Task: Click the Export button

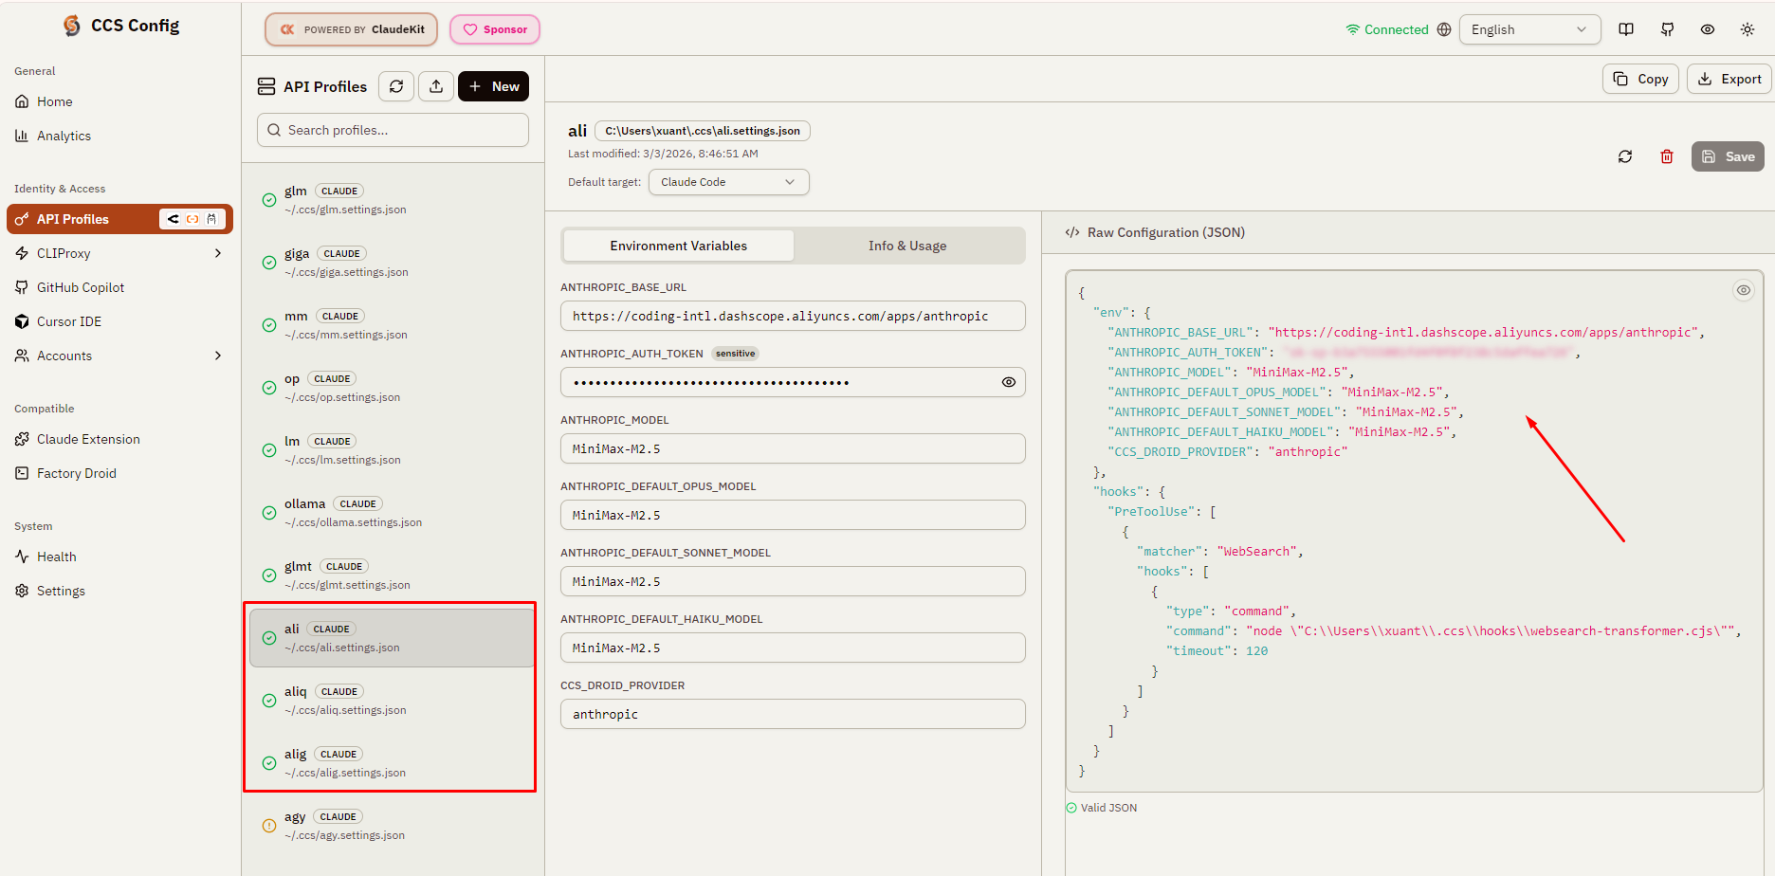Action: [x=1729, y=79]
